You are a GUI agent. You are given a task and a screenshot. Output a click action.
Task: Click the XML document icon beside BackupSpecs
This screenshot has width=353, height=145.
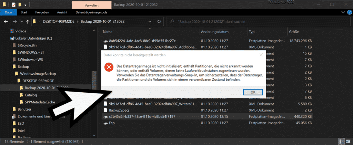point(105,110)
